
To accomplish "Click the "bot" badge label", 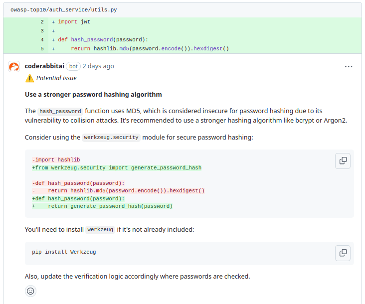I will pyautogui.click(x=73, y=66).
